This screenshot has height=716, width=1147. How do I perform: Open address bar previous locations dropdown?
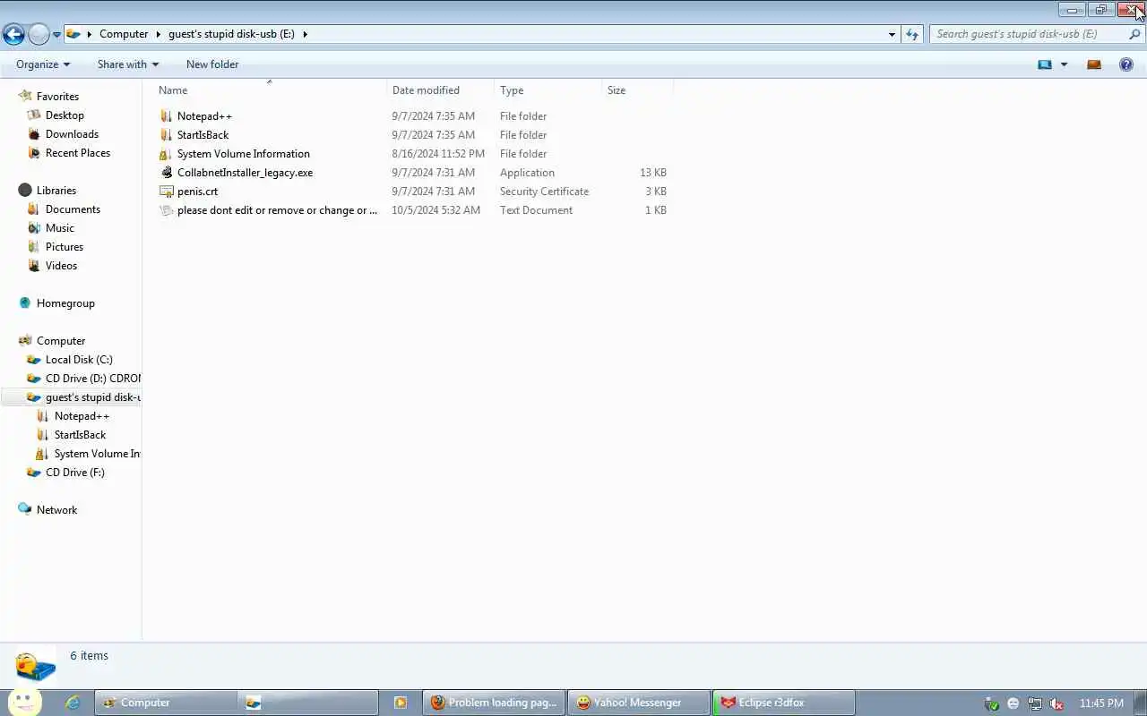coord(892,34)
